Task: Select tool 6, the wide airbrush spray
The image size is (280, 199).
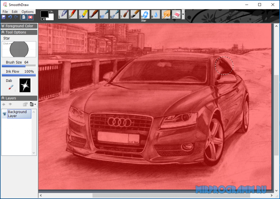Action: [x=114, y=14]
